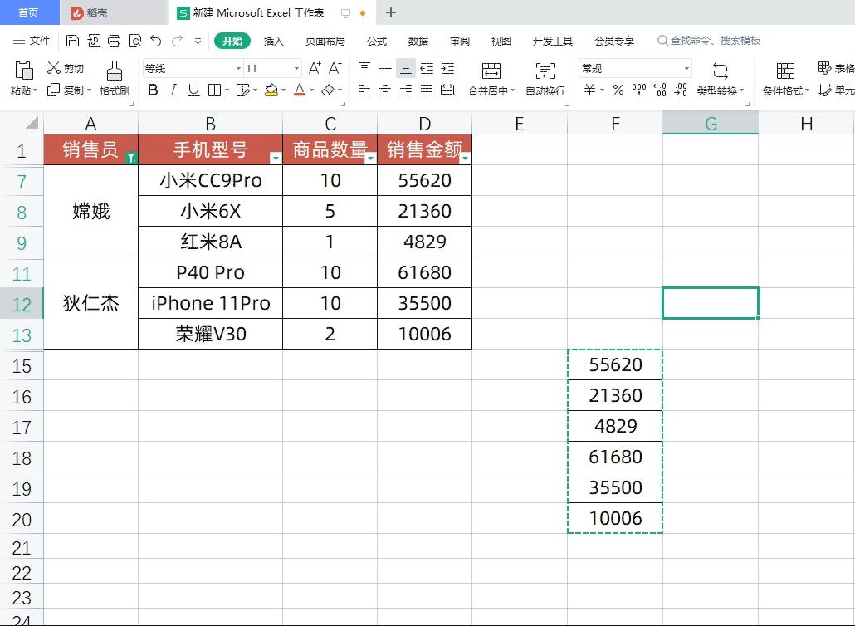Apply bold formatting with the B icon
The image size is (855, 626).
(x=154, y=90)
